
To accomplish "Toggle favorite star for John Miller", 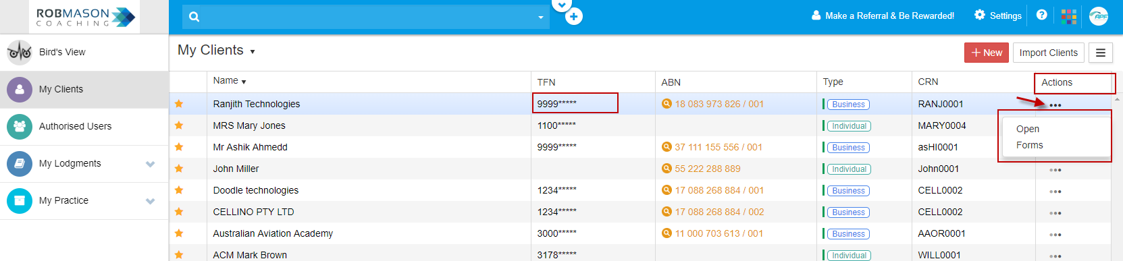I will (179, 169).
